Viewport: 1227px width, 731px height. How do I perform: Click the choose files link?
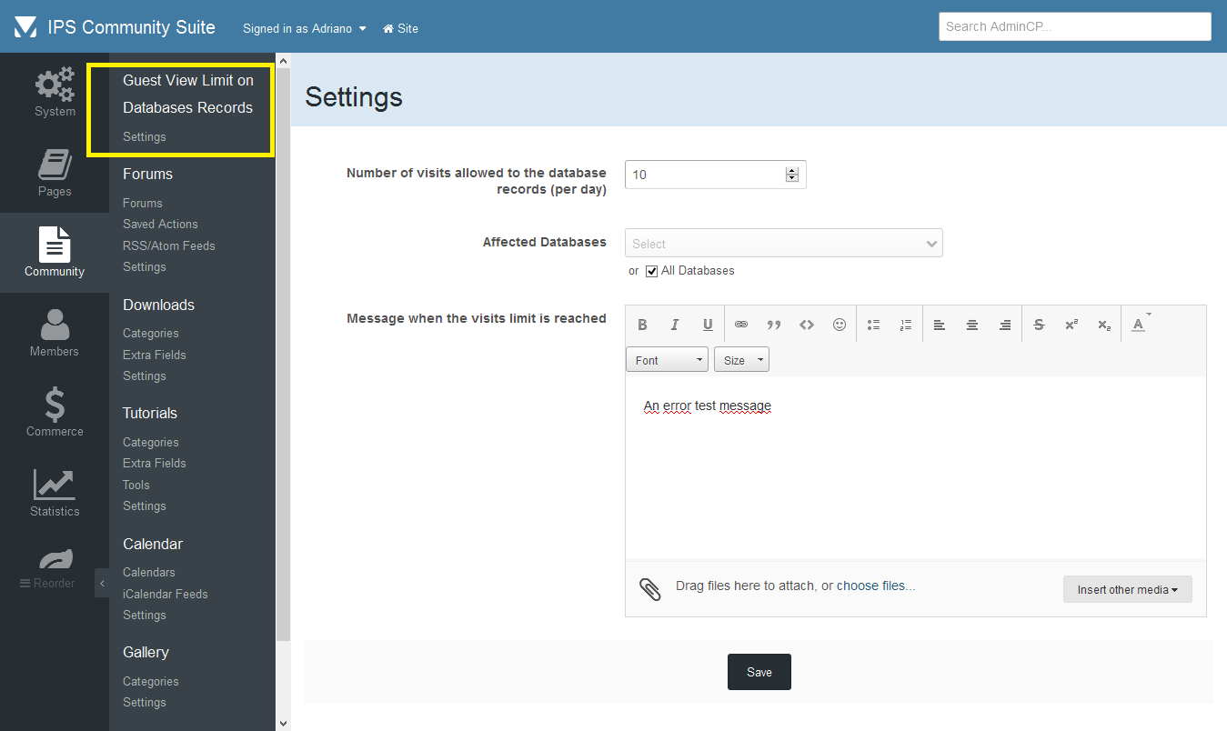(875, 586)
